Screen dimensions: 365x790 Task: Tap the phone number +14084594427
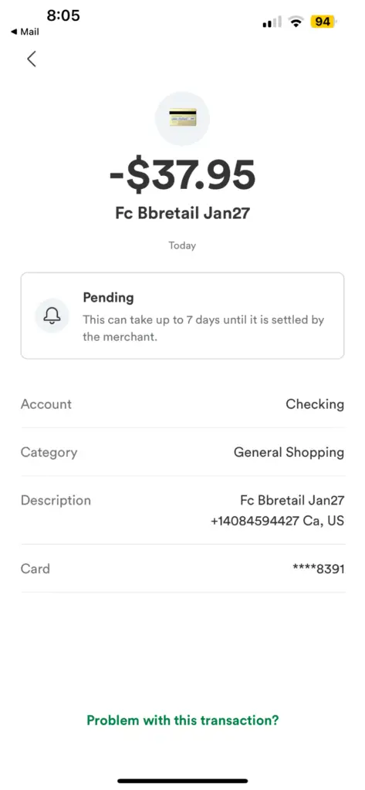pos(255,521)
